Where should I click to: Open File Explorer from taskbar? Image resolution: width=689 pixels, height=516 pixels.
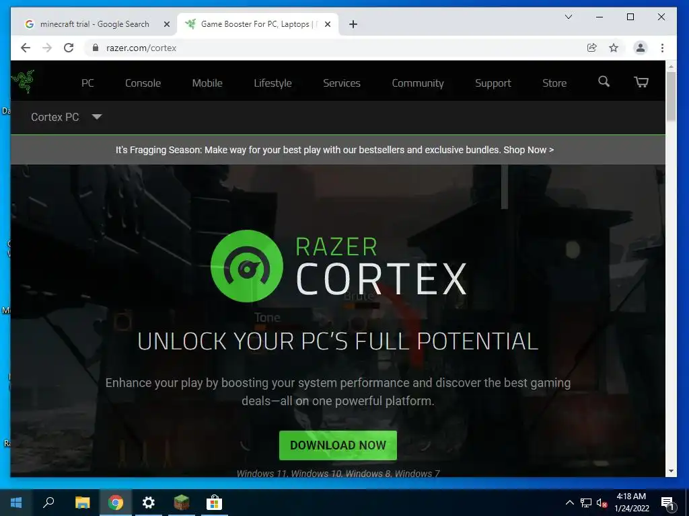coord(82,503)
